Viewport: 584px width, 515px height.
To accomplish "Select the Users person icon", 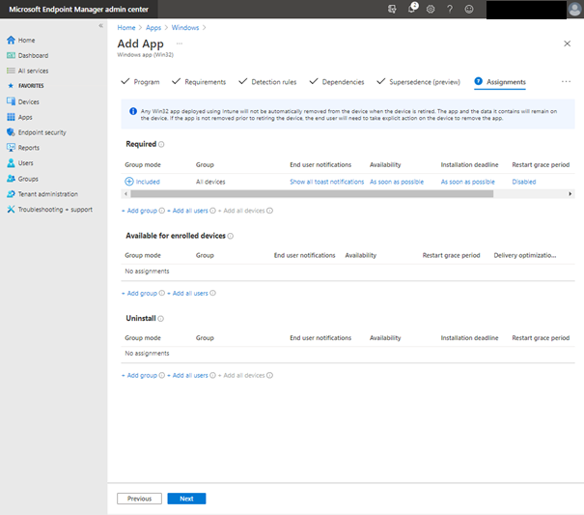I will coord(11,163).
